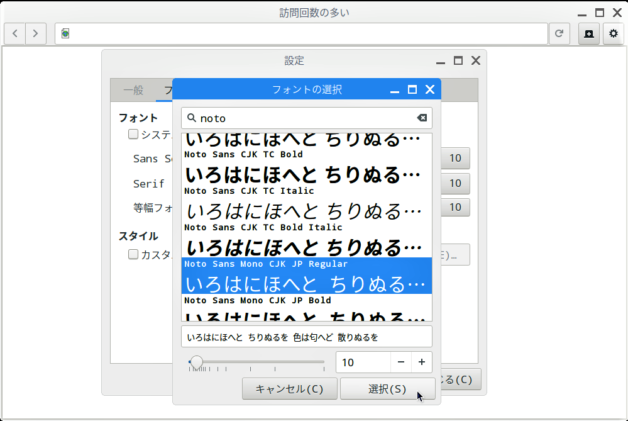The image size is (628, 421).
Task: Decrease the font size with the minus button
Action: (401, 362)
